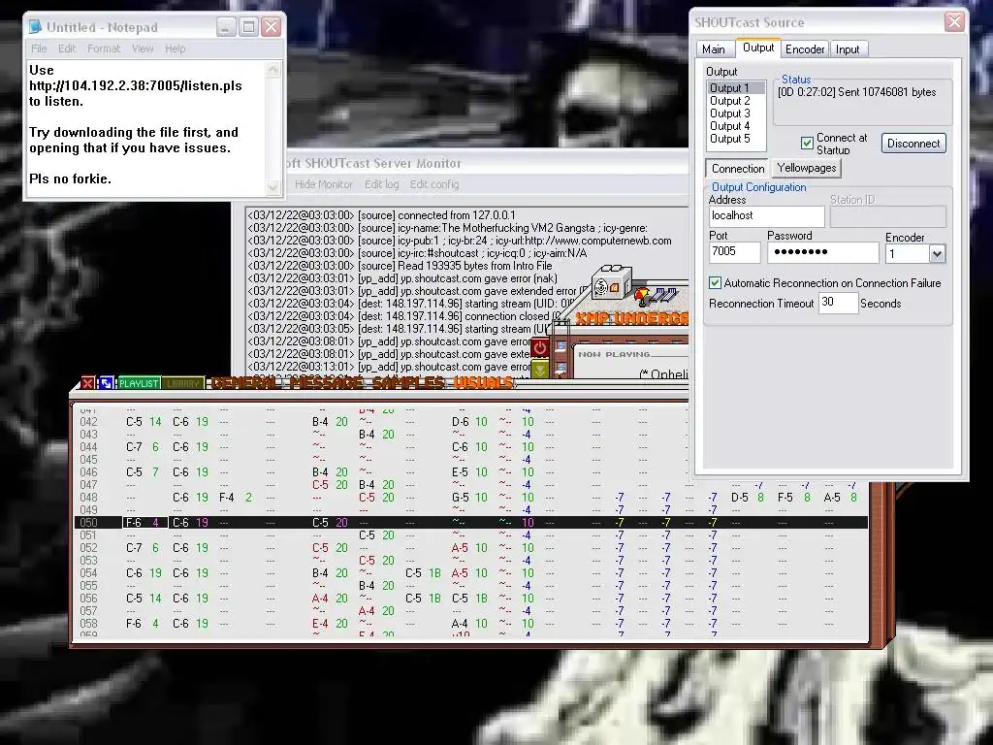Switch to XMPlay VISUALS info tab
Image resolution: width=993 pixels, height=745 pixels.
pyautogui.click(x=483, y=382)
